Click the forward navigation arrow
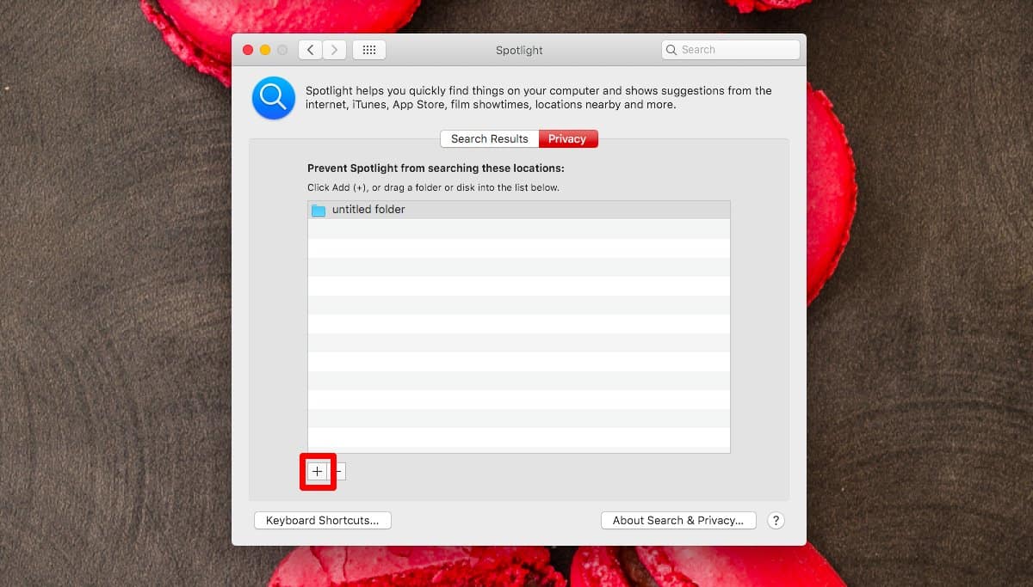This screenshot has height=587, width=1033. 334,49
